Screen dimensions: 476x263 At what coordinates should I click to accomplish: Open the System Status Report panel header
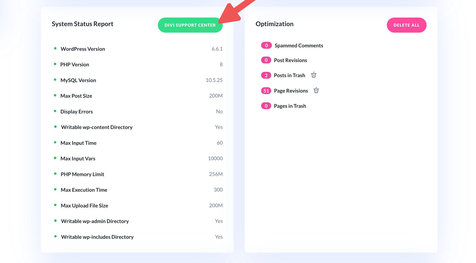point(83,24)
